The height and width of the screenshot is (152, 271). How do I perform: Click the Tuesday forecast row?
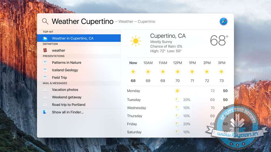[x=177, y=100]
